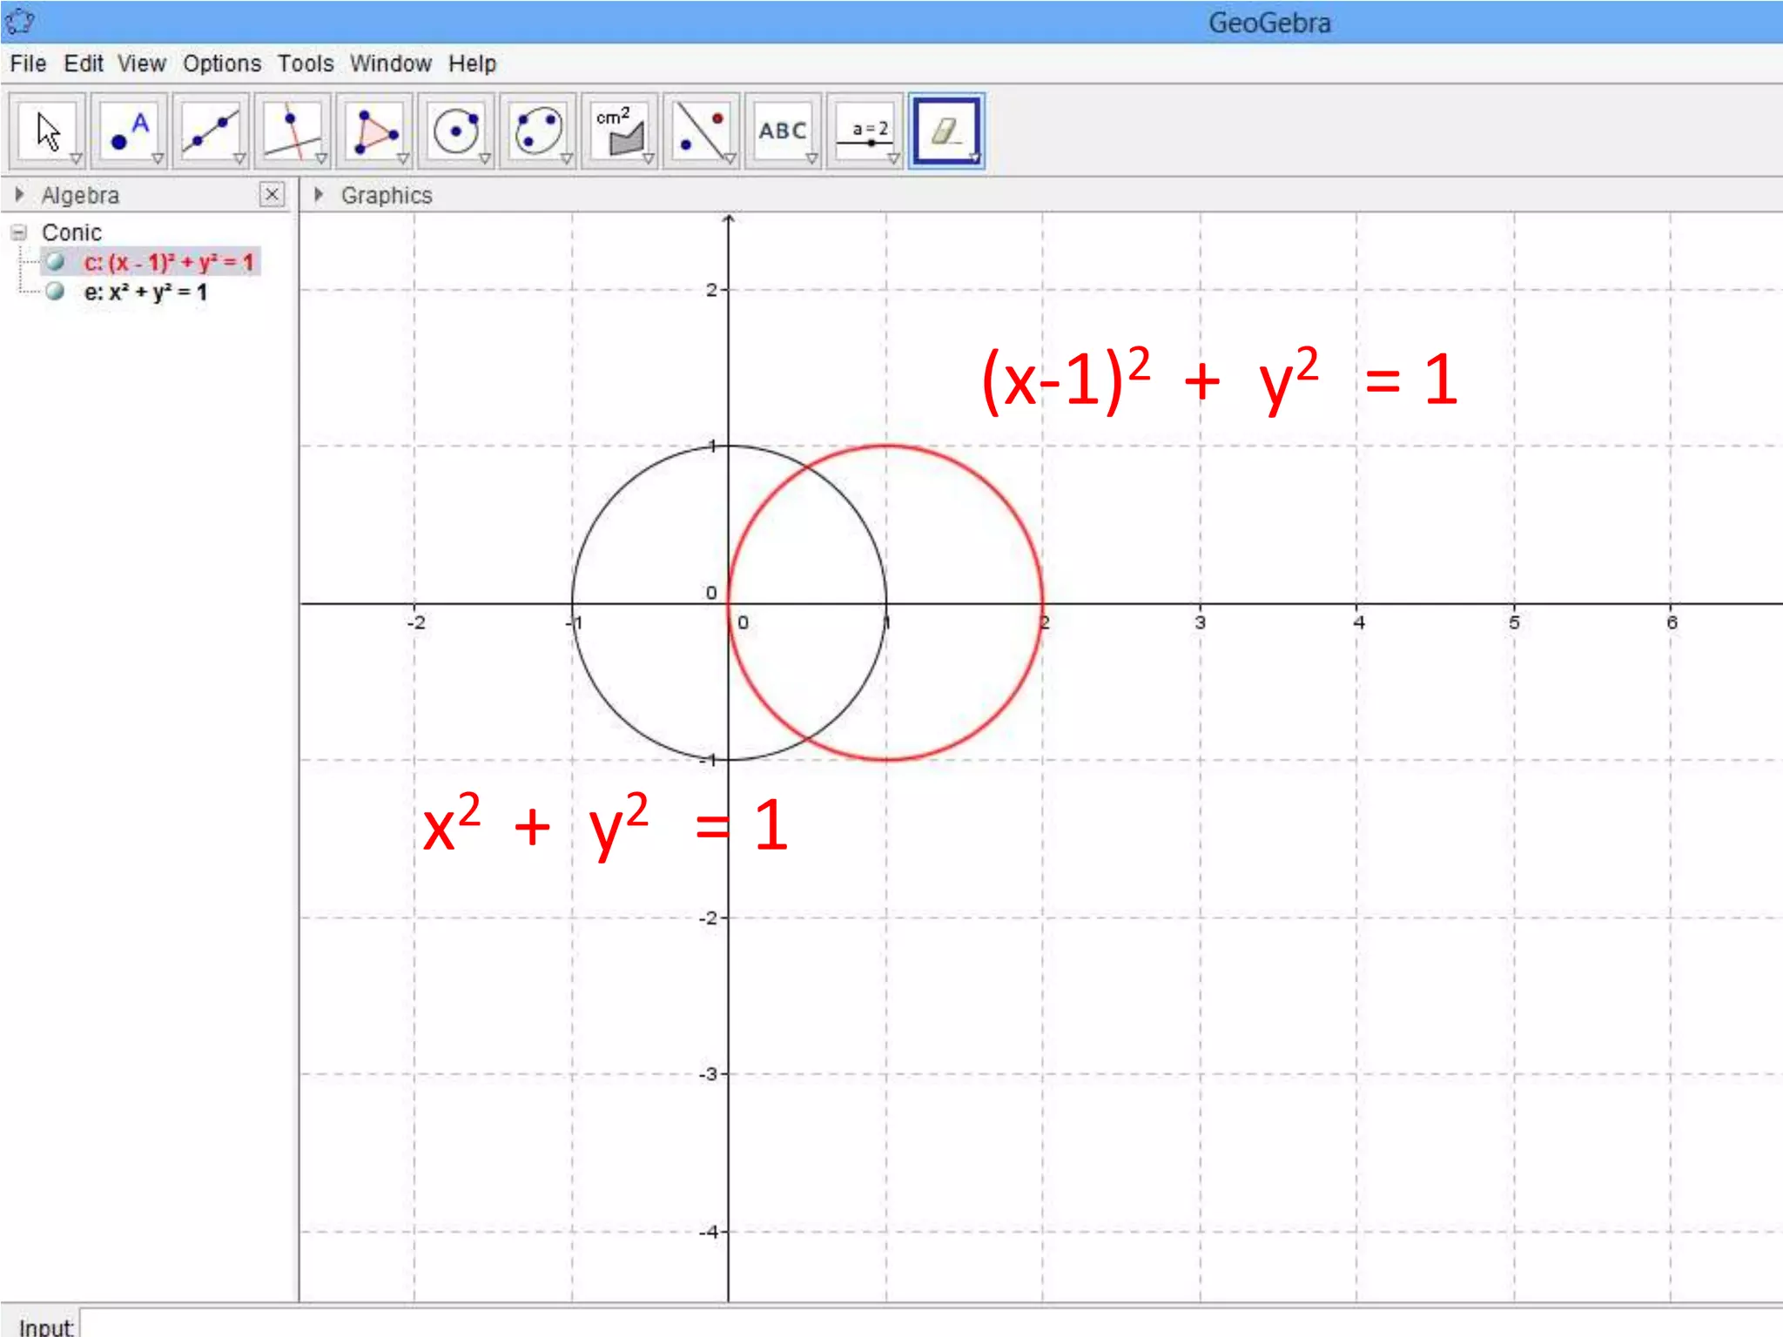This screenshot has width=1783, height=1337.
Task: Select the New Point tool
Action: coord(129,131)
